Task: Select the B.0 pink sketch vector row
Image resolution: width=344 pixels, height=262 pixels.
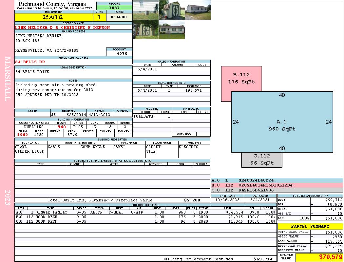Action: point(277,185)
